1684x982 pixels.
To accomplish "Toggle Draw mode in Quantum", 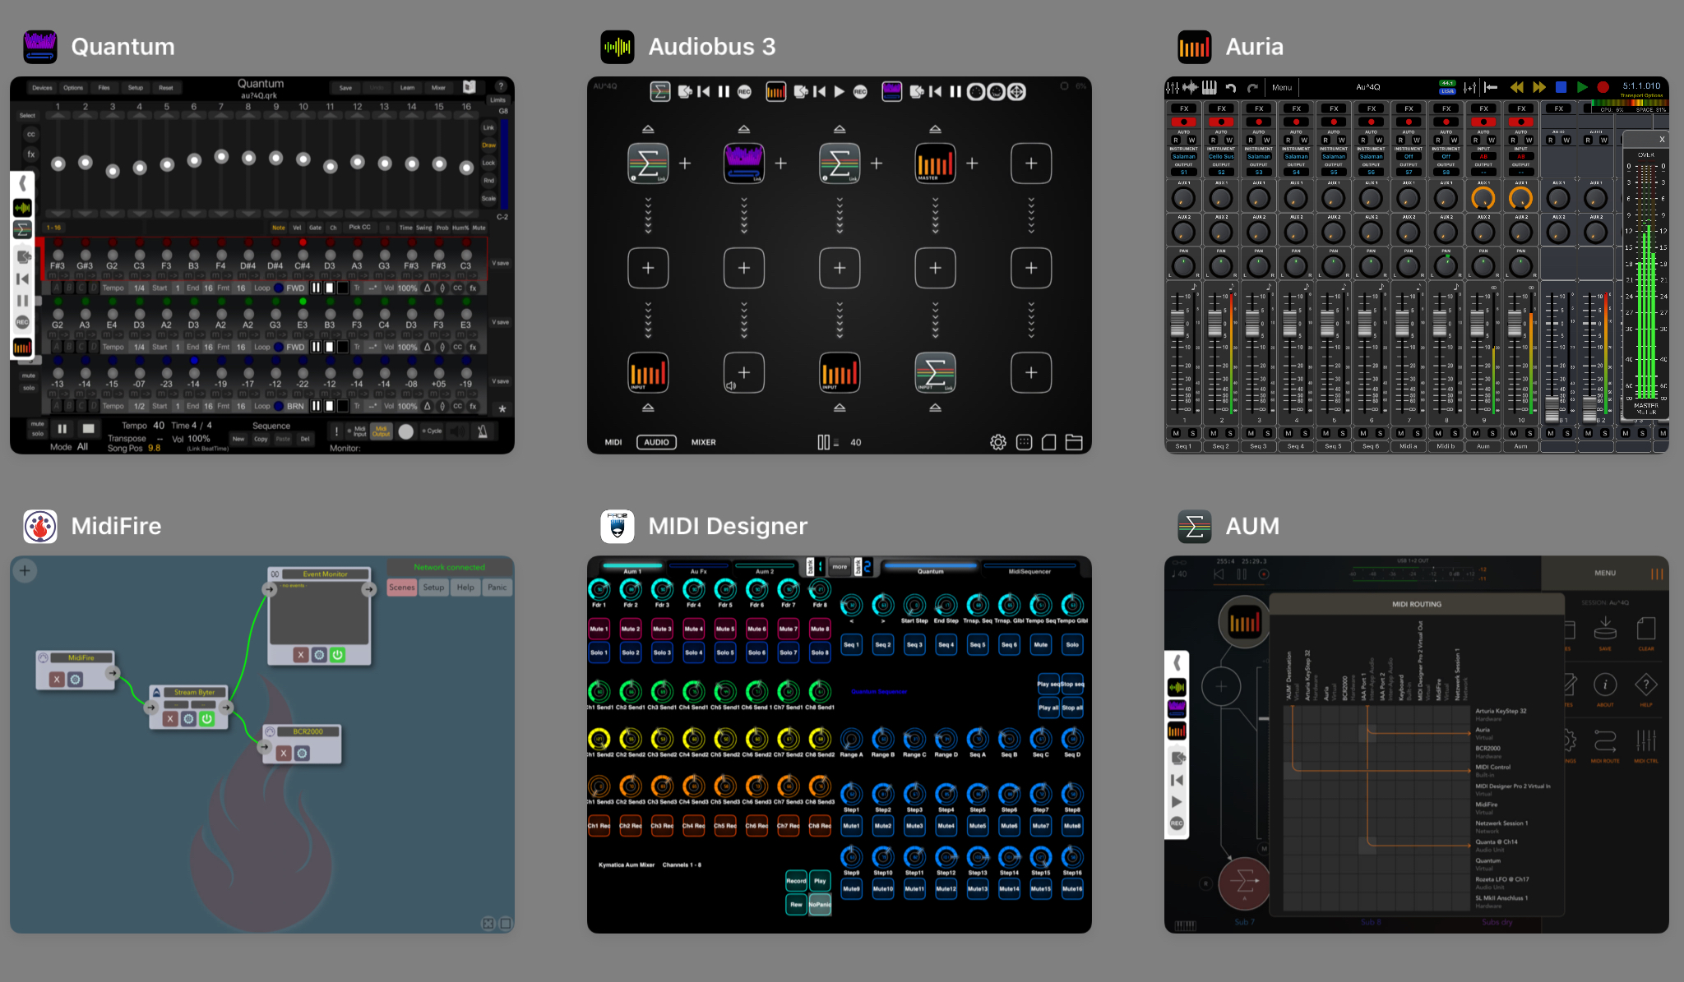I will 489,145.
